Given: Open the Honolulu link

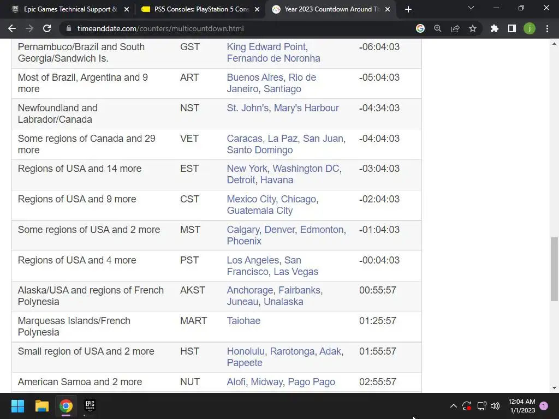Looking at the screenshot, I should tap(246, 351).
